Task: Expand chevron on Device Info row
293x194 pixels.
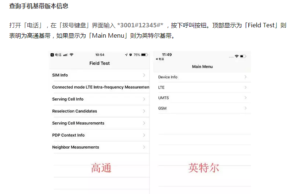Action: point(245,77)
